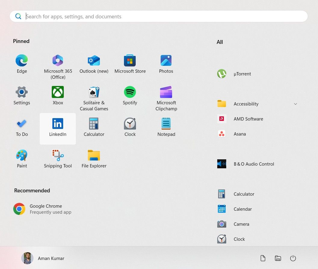The image size is (318, 269).
Task: Open Aman Kumar account menu
Action: [x=43, y=258]
